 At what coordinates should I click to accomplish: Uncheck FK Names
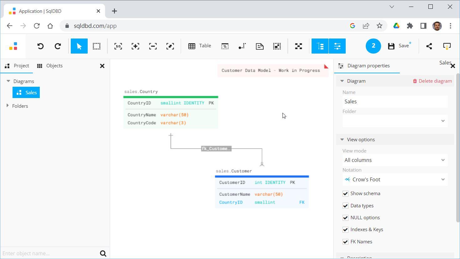345,242
